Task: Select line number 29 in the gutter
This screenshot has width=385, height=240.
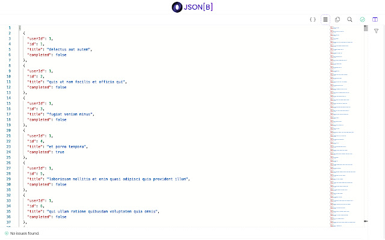Action: 8,179
